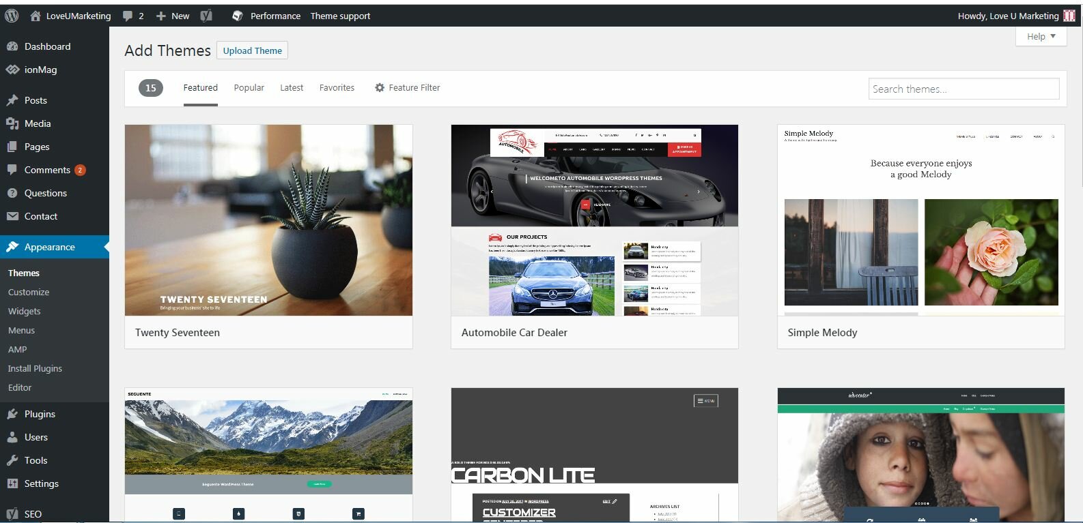Click the Tools wrench icon
Image resolution: width=1083 pixels, height=523 pixels.
12,460
